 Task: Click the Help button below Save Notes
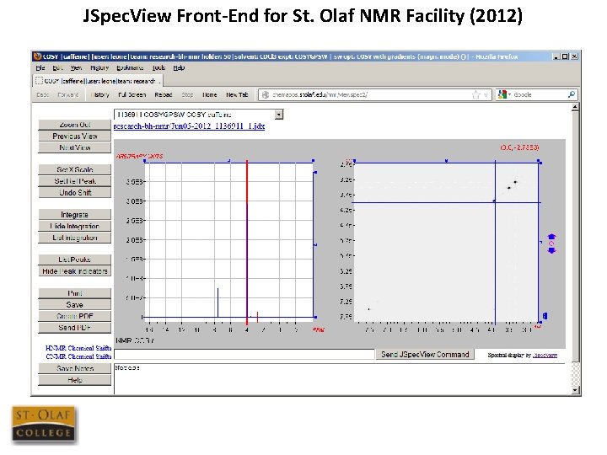pyautogui.click(x=75, y=380)
